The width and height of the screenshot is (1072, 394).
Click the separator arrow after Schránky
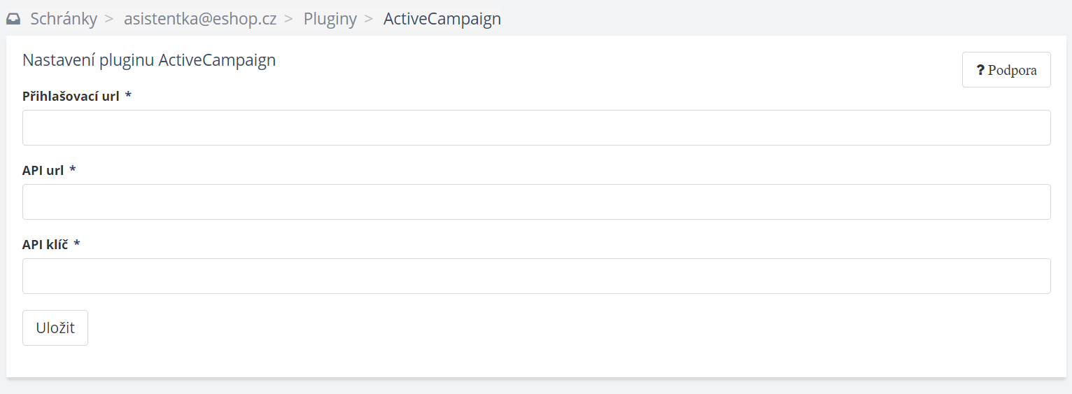[x=109, y=19]
